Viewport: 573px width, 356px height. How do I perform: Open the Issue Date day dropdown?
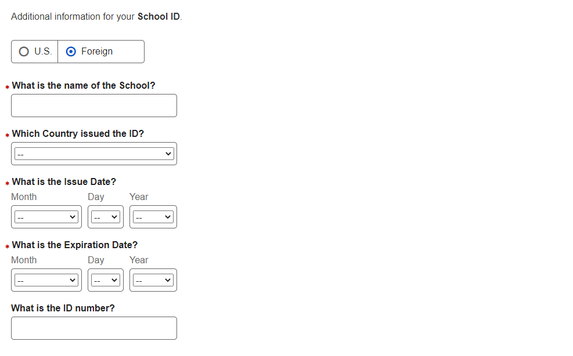106,217
